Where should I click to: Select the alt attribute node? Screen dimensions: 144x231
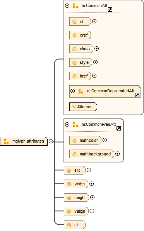75,225
